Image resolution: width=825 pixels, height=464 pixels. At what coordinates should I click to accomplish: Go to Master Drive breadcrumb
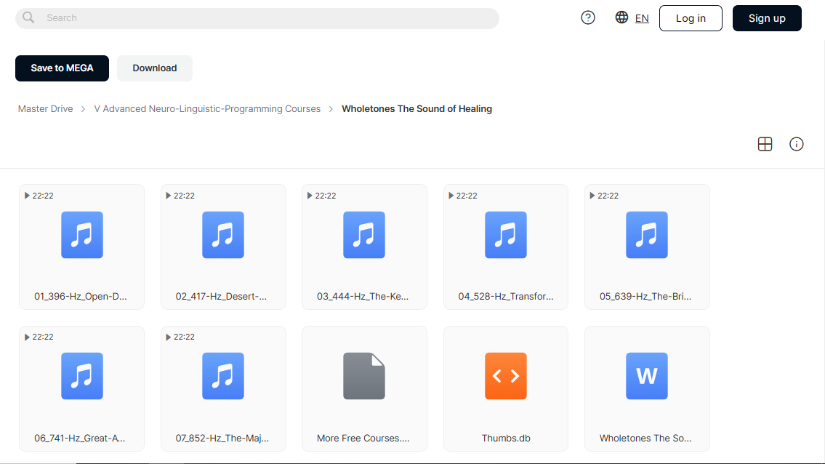click(45, 108)
